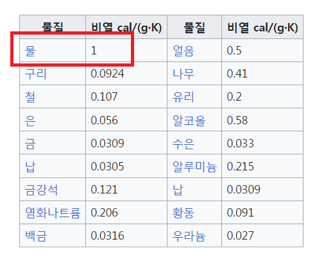Follow the 금강석 link

(x=41, y=190)
